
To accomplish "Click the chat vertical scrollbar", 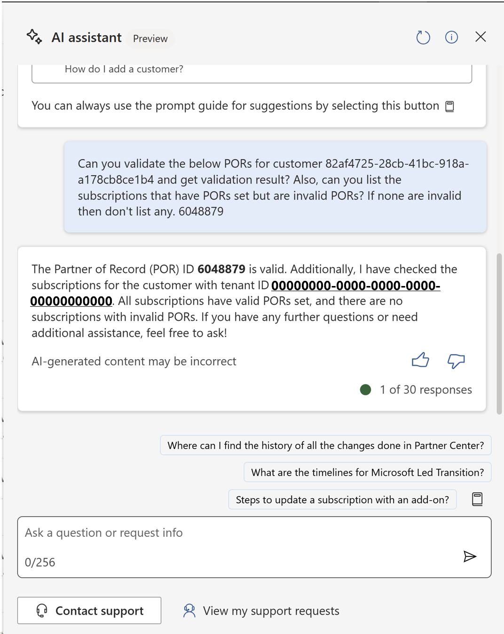I will (x=499, y=333).
